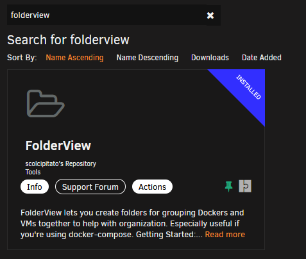306x259 pixels.
Task: Sort results by Date Added
Action: (x=262, y=58)
